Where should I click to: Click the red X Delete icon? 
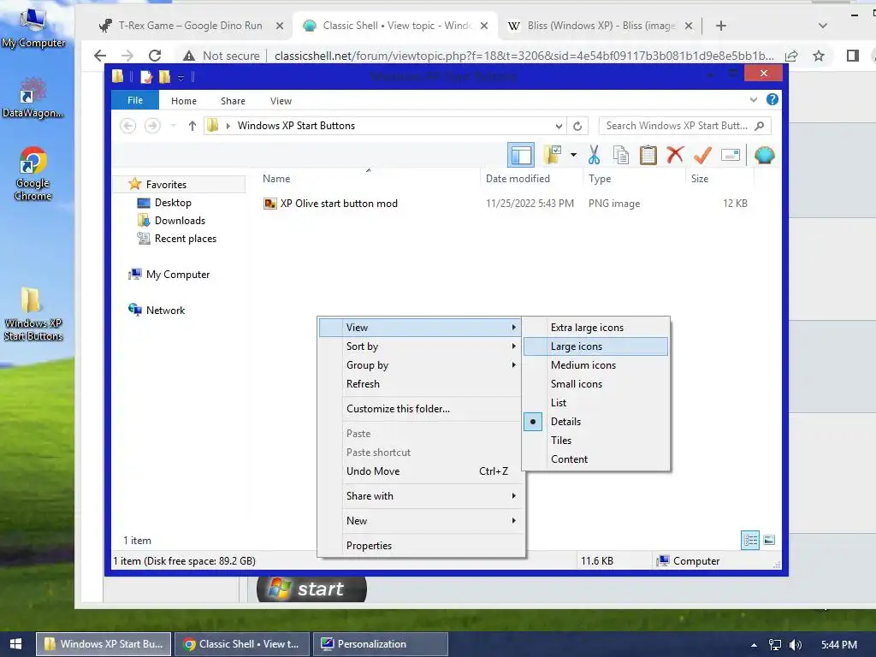click(675, 154)
